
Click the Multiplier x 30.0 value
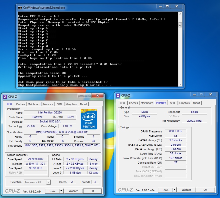coord(35,164)
